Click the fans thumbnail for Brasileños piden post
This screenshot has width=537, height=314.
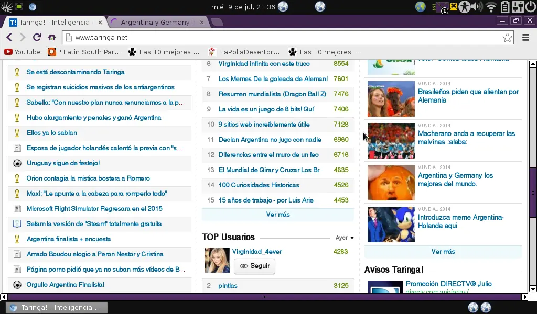[391, 99]
